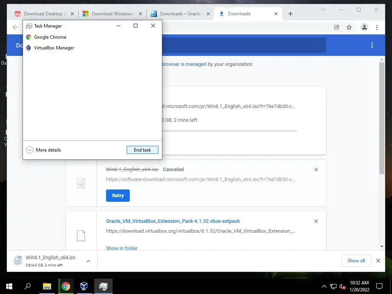Open the notifications action center
392x294 pixels.
379,286
